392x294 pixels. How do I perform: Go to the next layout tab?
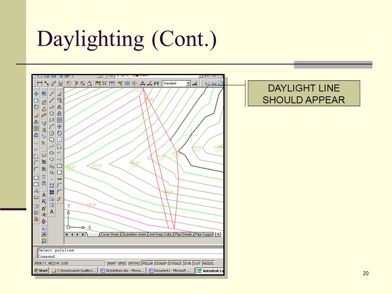pos(78,234)
